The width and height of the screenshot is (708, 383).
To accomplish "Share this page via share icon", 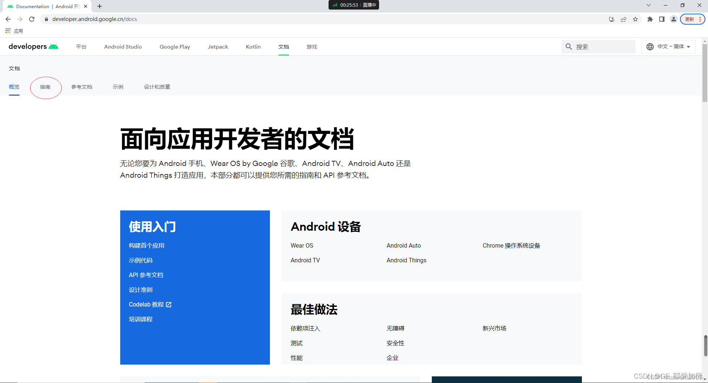I will pyautogui.click(x=624, y=19).
